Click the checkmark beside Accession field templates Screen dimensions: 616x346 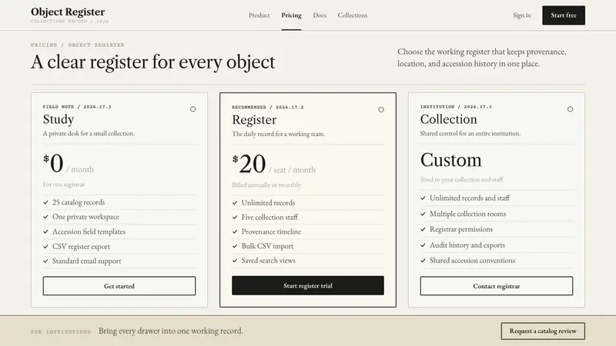46,232
